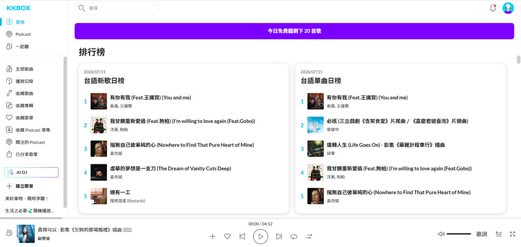The height and width of the screenshot is (247, 521).
Task: Click album cover of 總有一工
Action: click(x=98, y=196)
